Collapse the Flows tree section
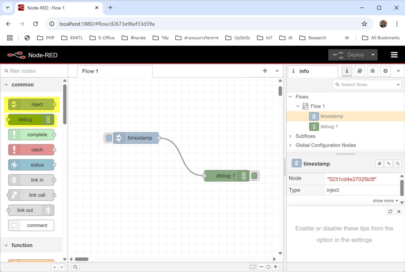Viewport: 405px width, 272px height. pos(290,97)
